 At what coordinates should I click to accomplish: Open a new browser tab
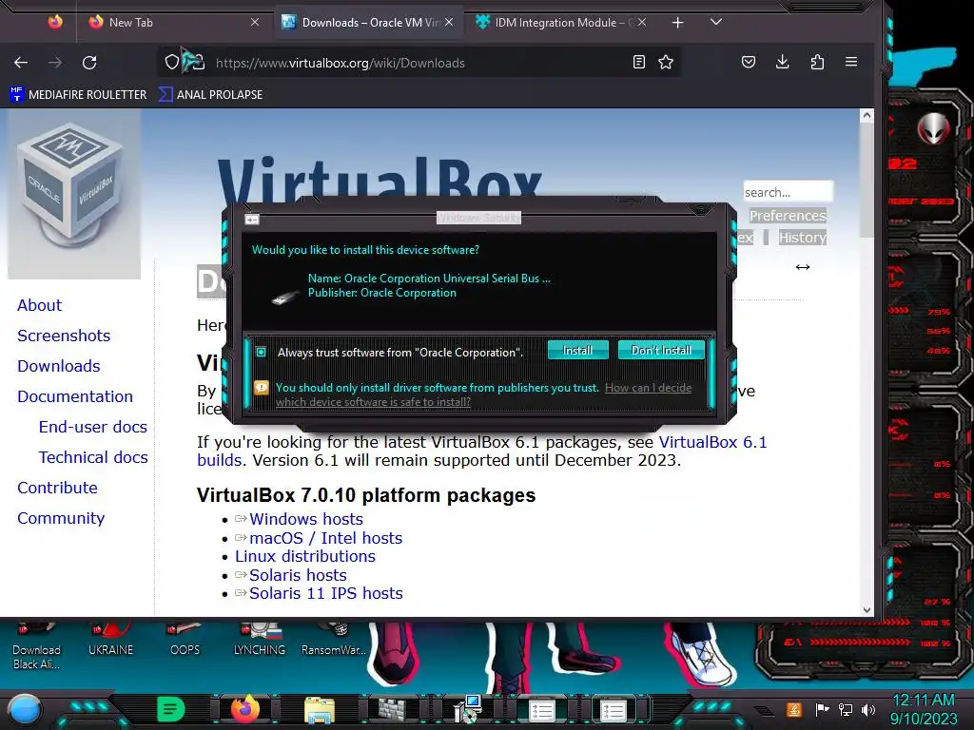677,23
